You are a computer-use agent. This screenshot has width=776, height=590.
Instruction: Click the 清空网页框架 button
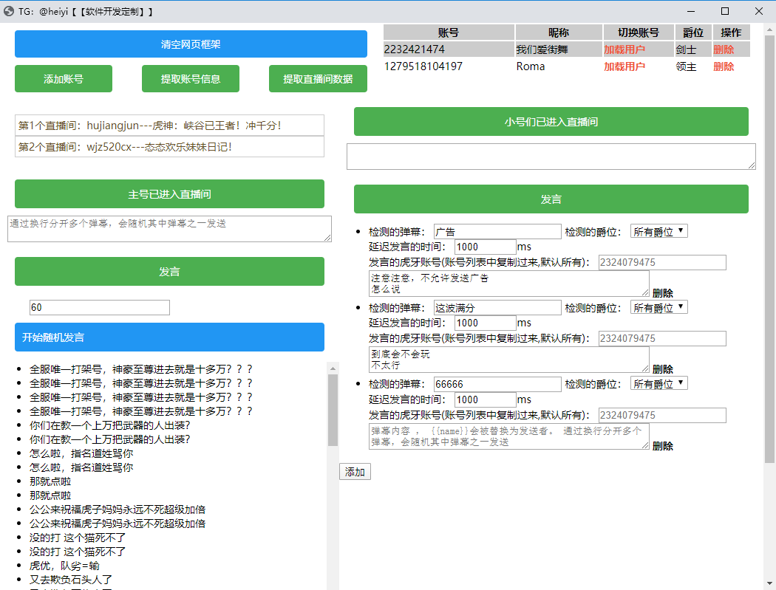coord(191,44)
